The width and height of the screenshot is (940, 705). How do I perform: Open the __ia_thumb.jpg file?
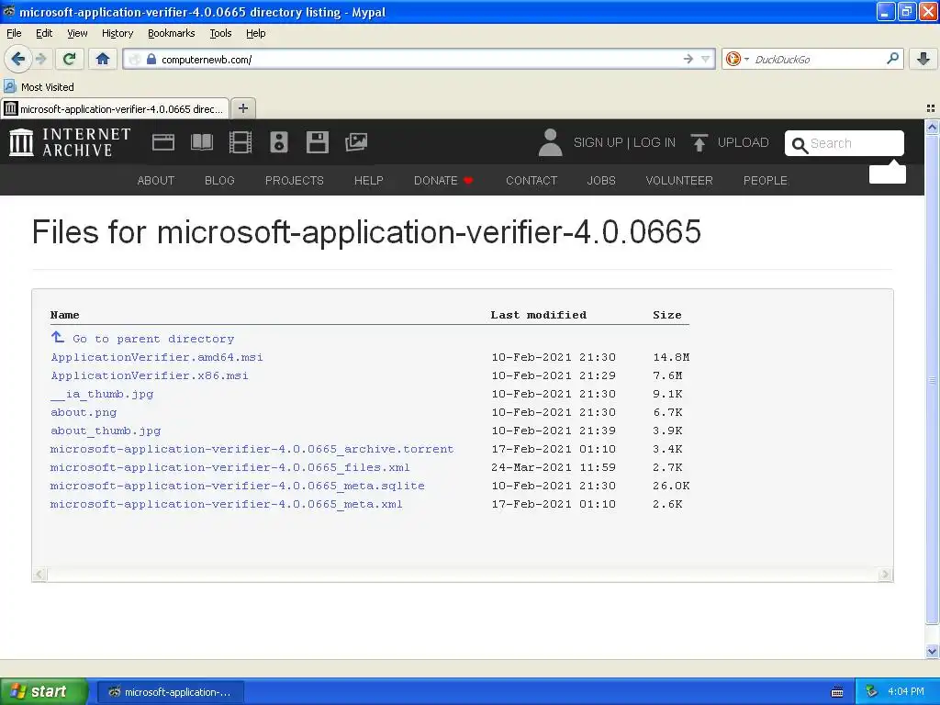[x=102, y=394]
